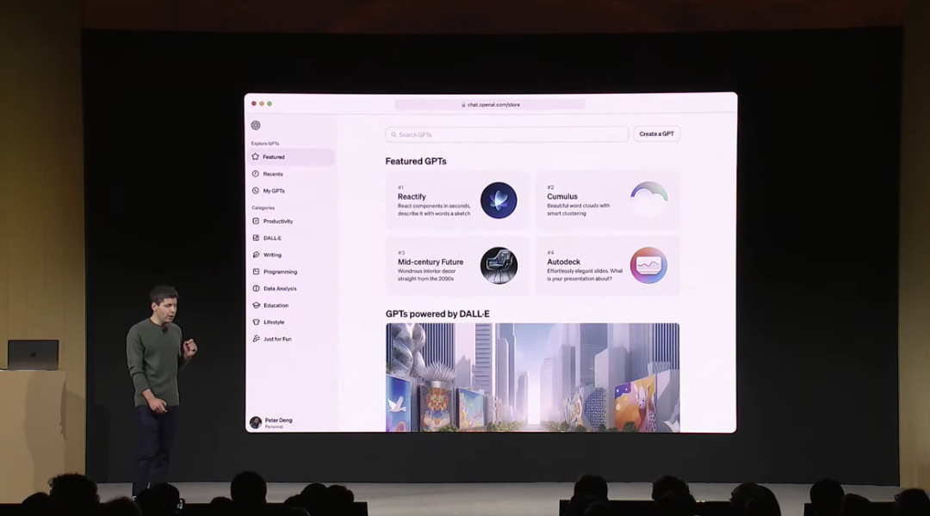The width and height of the screenshot is (930, 516).
Task: Open the Featured section
Action: coord(292,157)
